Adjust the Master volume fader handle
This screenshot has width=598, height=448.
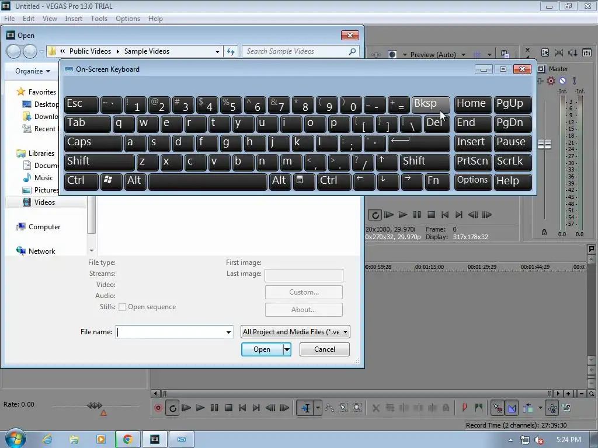coord(545,145)
